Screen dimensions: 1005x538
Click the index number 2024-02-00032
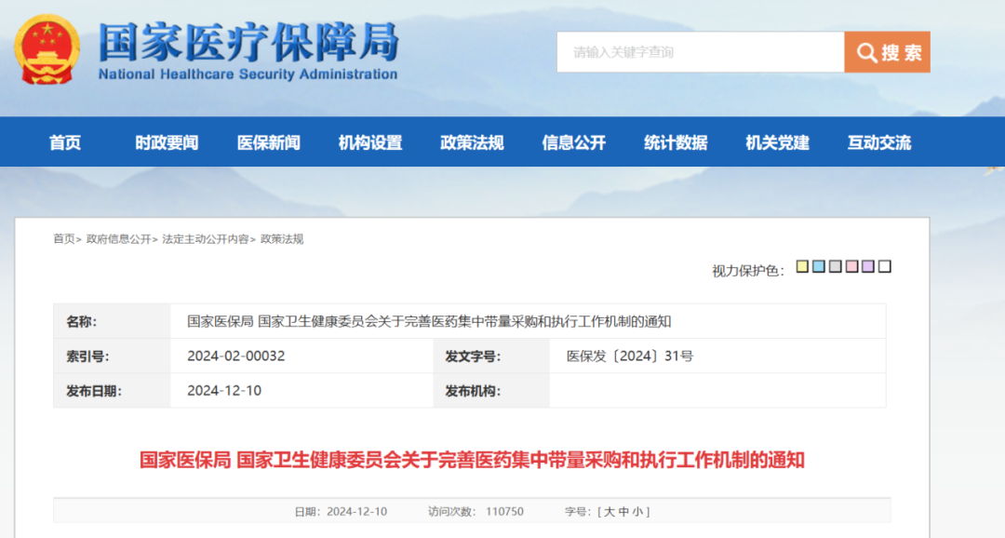[x=235, y=356]
